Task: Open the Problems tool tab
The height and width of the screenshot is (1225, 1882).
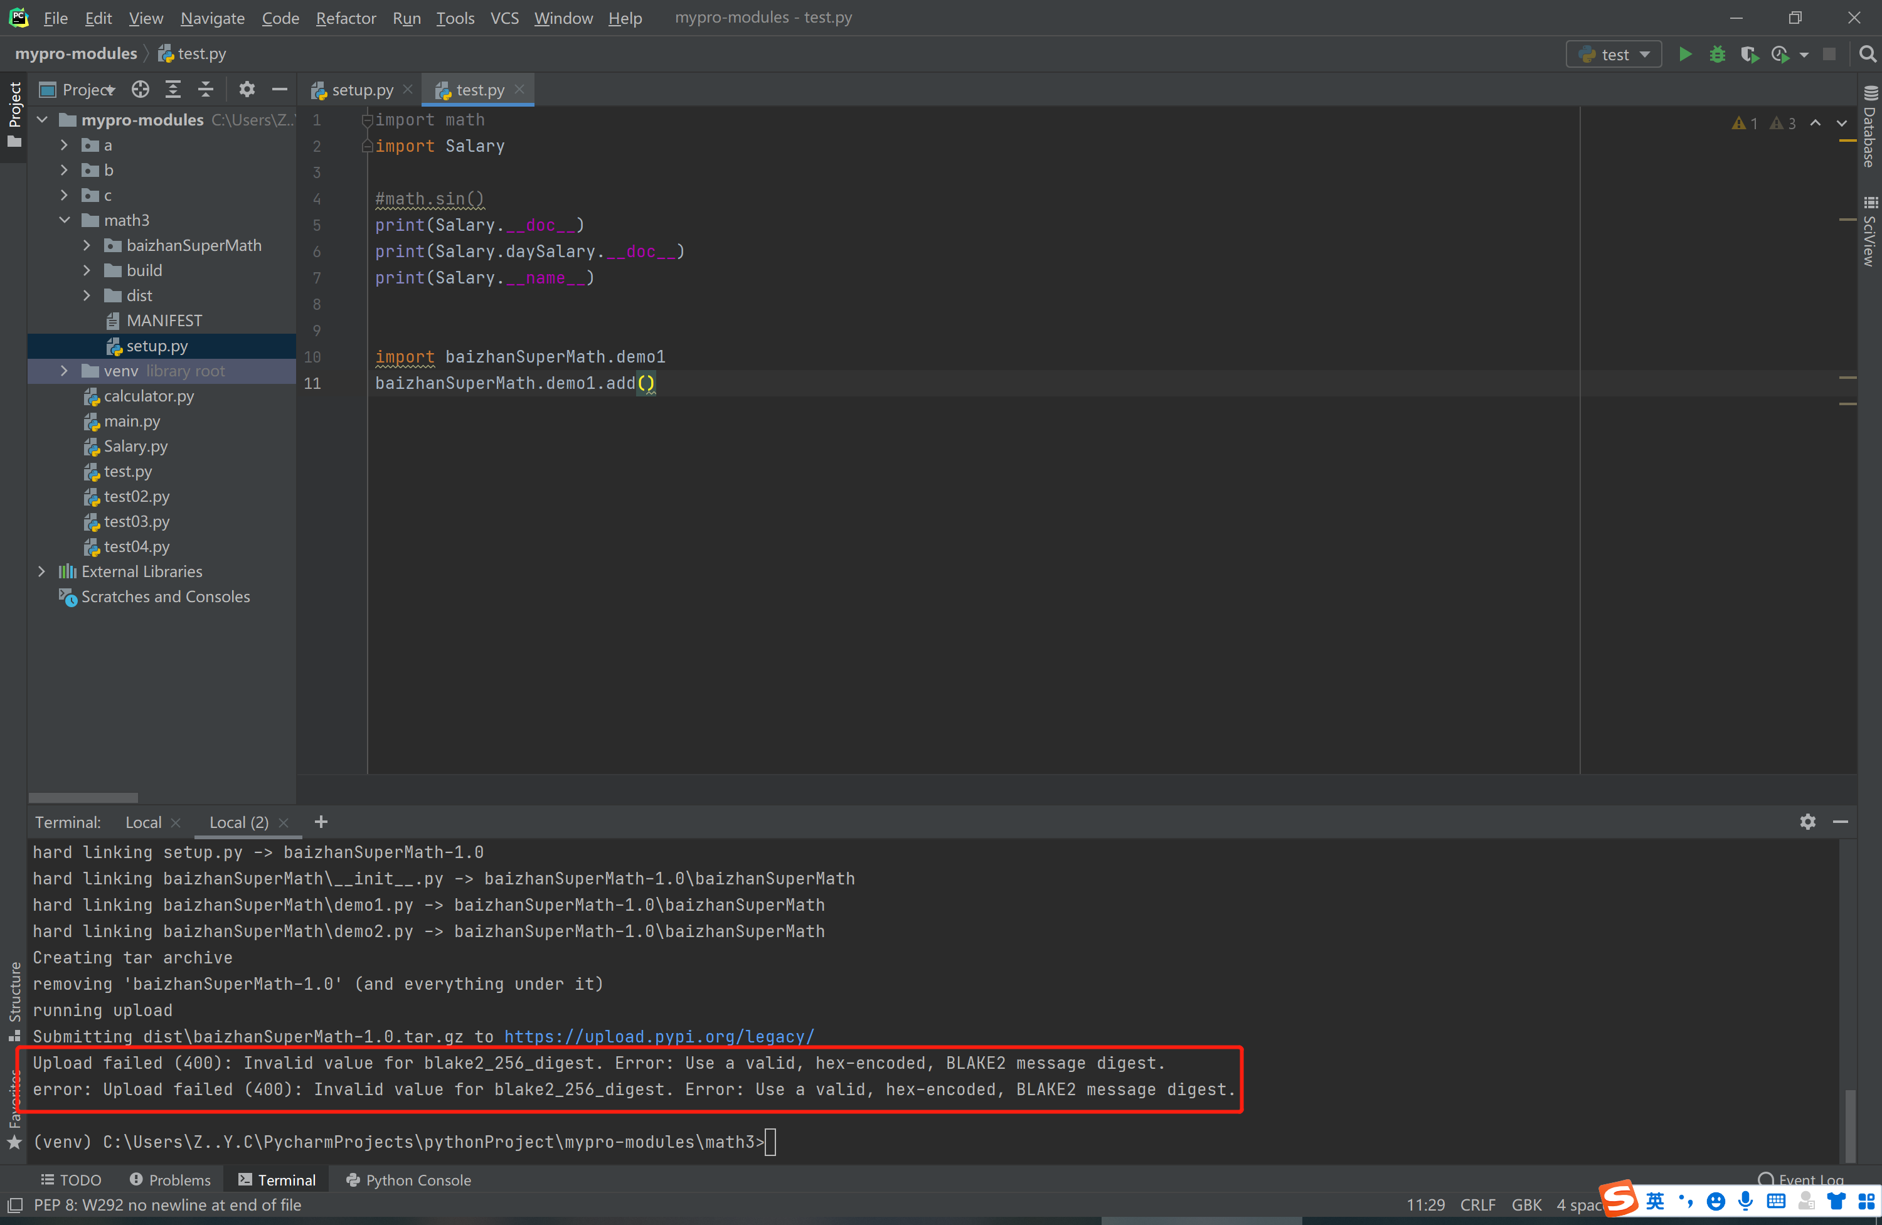Action: tap(170, 1179)
